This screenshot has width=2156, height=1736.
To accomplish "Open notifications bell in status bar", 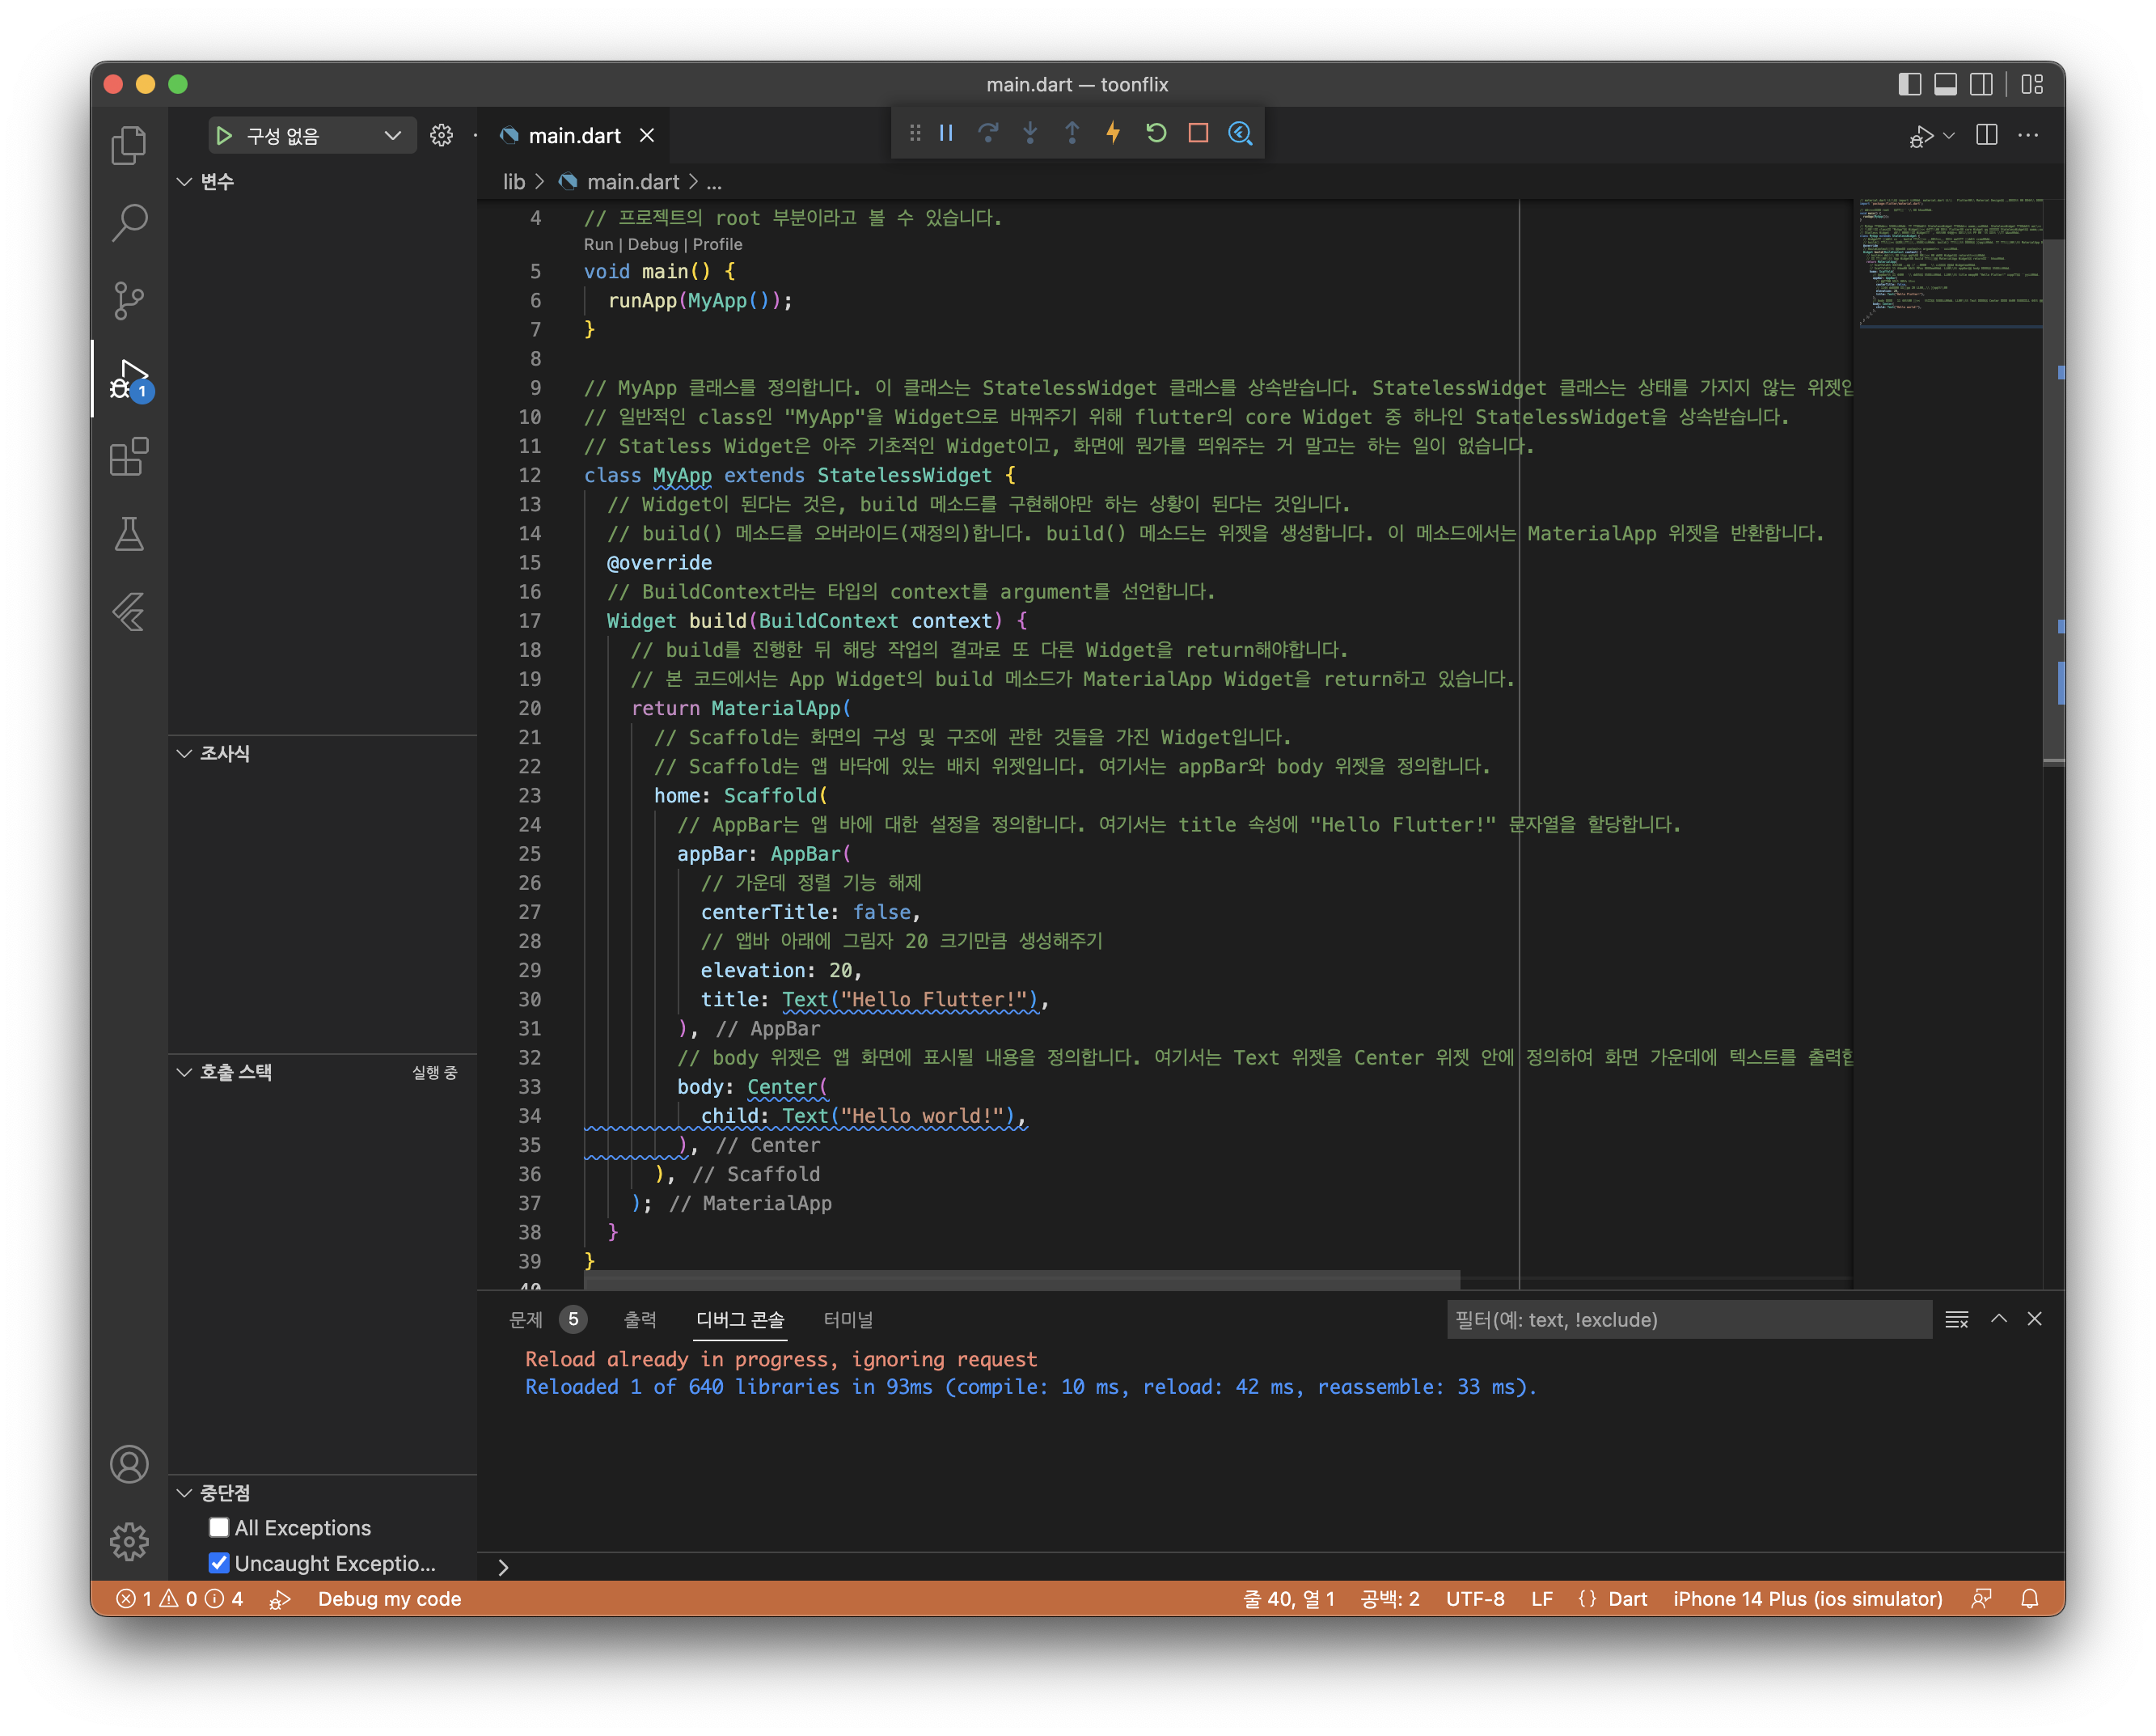I will click(x=2029, y=1598).
